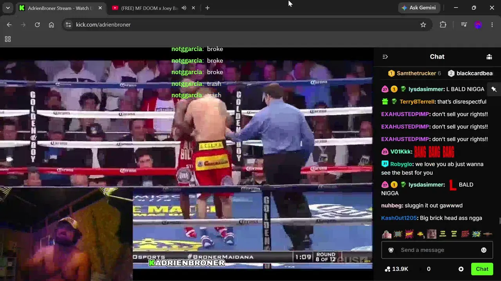Screen dimensions: 501x281
Task: Go forward with the browser arrow
Action: click(x=23, y=25)
